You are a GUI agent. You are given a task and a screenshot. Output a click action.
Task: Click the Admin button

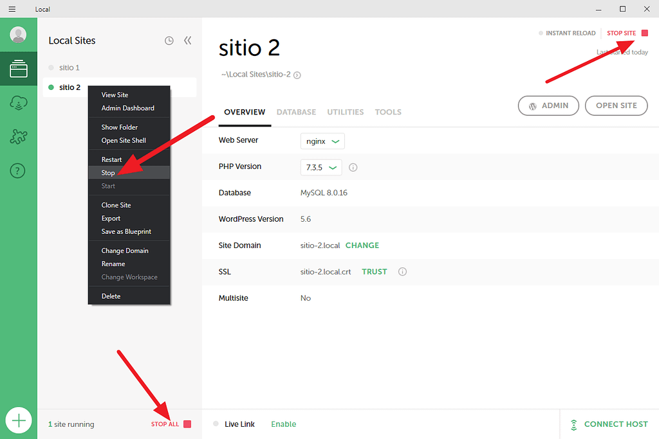pyautogui.click(x=548, y=106)
